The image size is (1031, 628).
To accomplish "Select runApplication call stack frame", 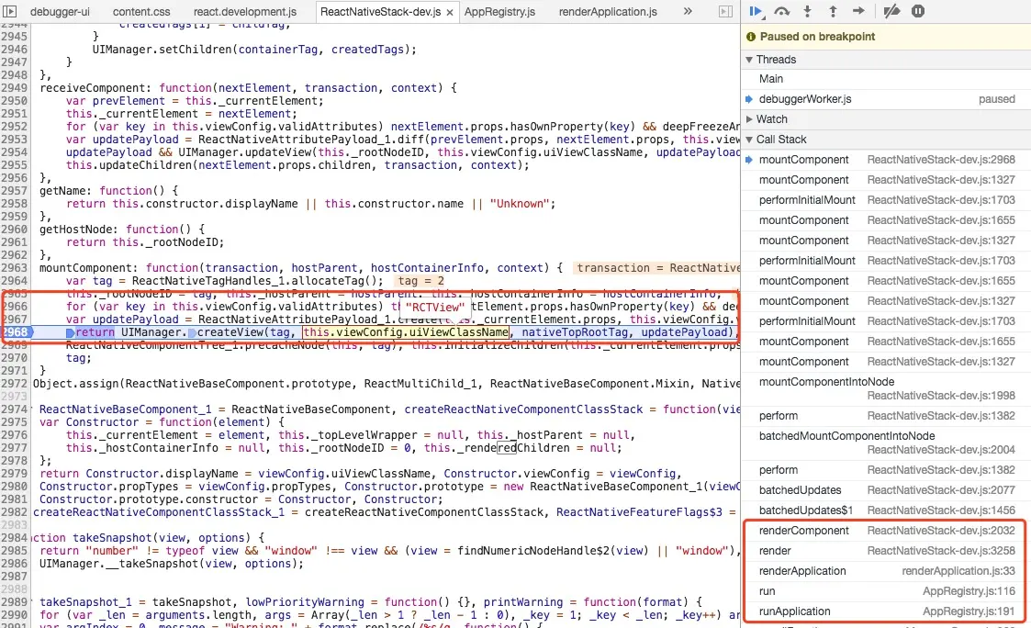I will [x=886, y=611].
